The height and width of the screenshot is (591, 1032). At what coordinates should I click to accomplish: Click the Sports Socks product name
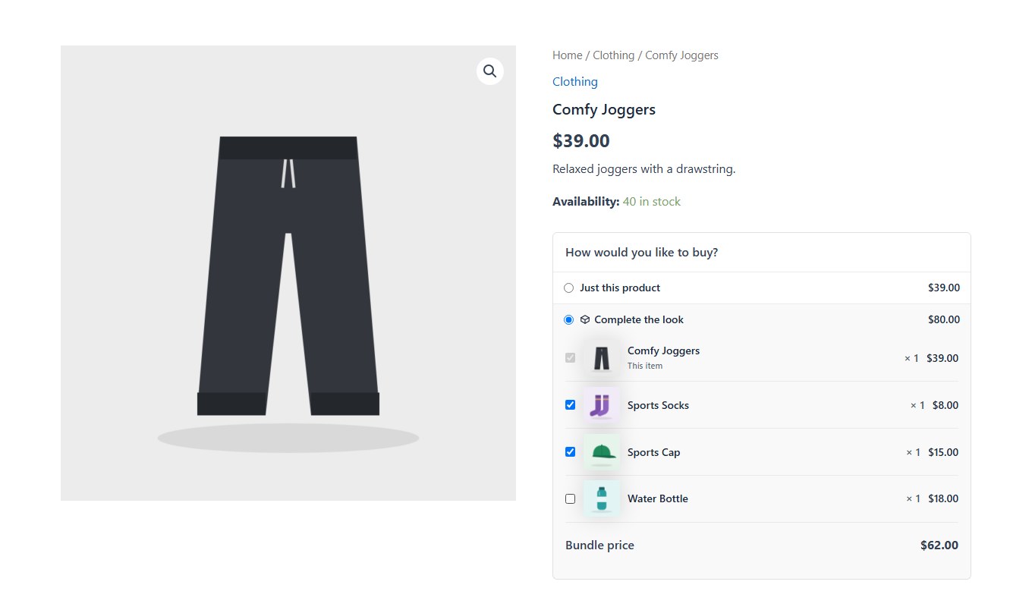coord(658,405)
